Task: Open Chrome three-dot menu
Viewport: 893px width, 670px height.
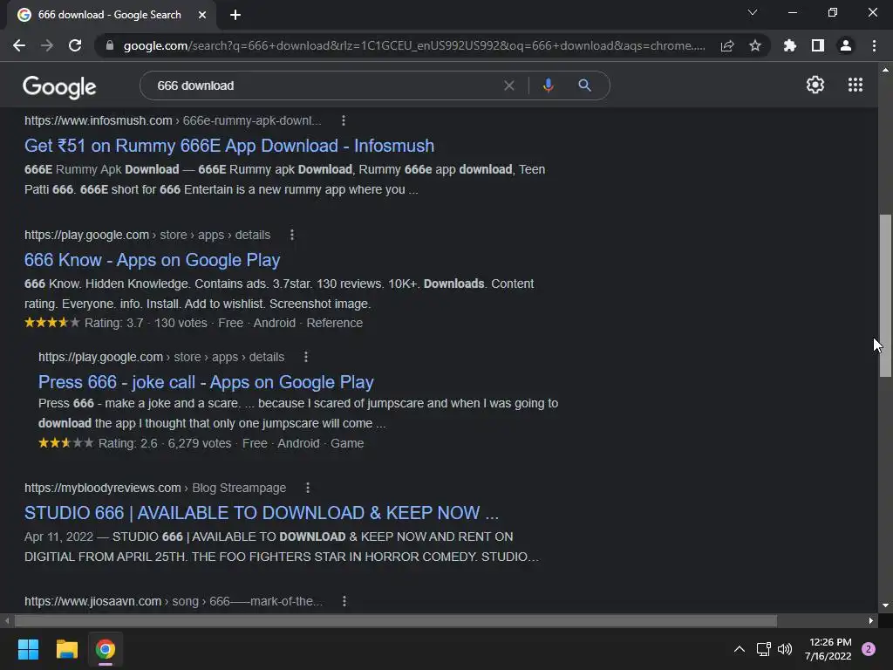Action: [x=874, y=45]
